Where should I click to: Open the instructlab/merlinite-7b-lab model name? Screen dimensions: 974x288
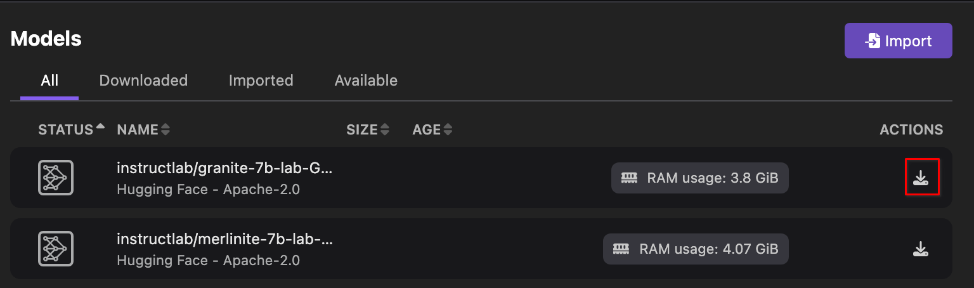[x=224, y=239]
